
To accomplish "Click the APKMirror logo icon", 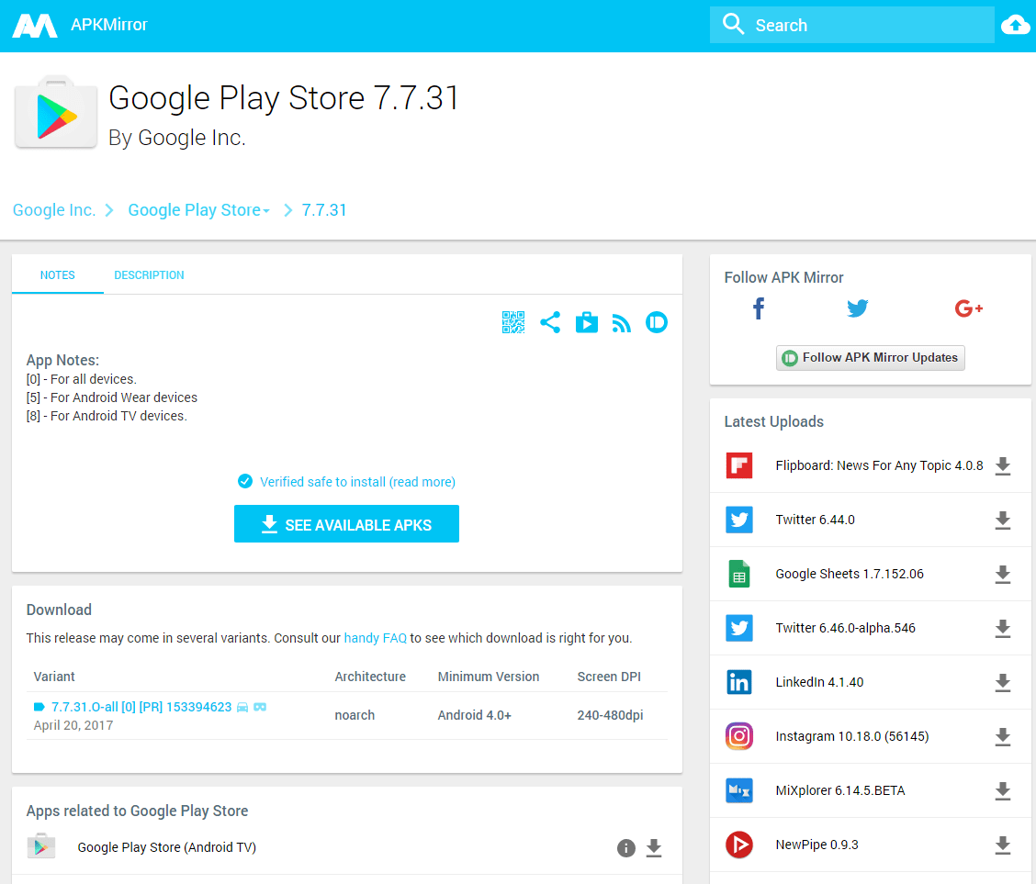I will coord(35,26).
